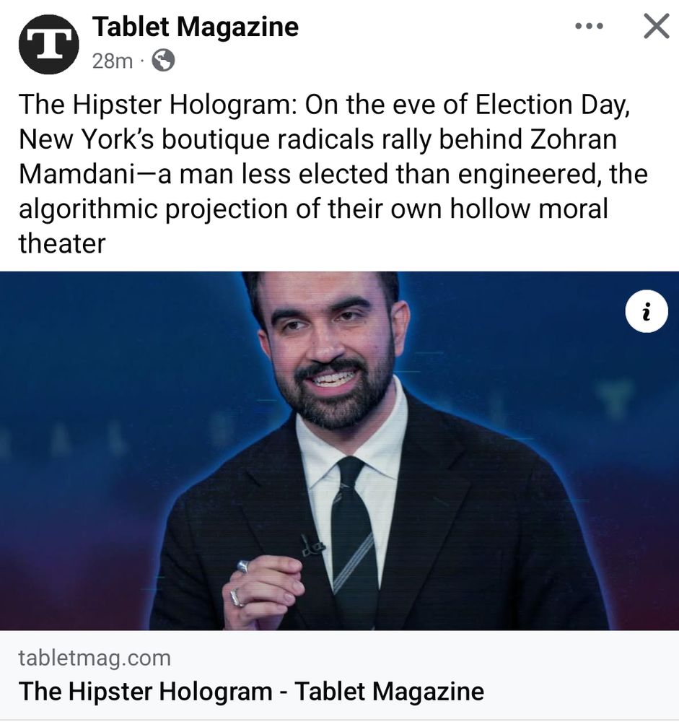Viewport: 679px width, 722px height.
Task: Click the globe public audience icon
Action: coord(163,61)
